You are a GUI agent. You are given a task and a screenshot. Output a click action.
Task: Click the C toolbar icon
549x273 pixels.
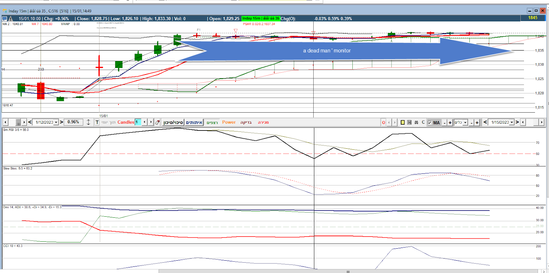pyautogui.click(x=423, y=122)
